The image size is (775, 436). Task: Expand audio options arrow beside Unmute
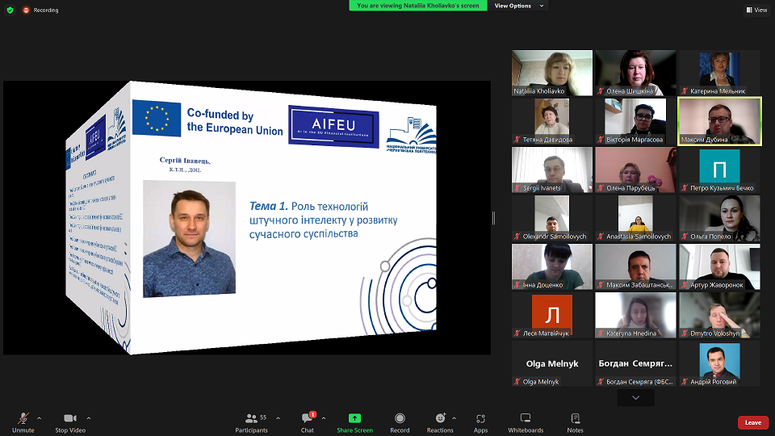coord(40,417)
